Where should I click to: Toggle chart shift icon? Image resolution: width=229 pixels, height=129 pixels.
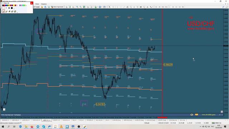92,7
